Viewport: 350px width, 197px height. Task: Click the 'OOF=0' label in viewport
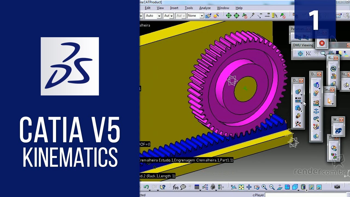pyautogui.click(x=145, y=144)
